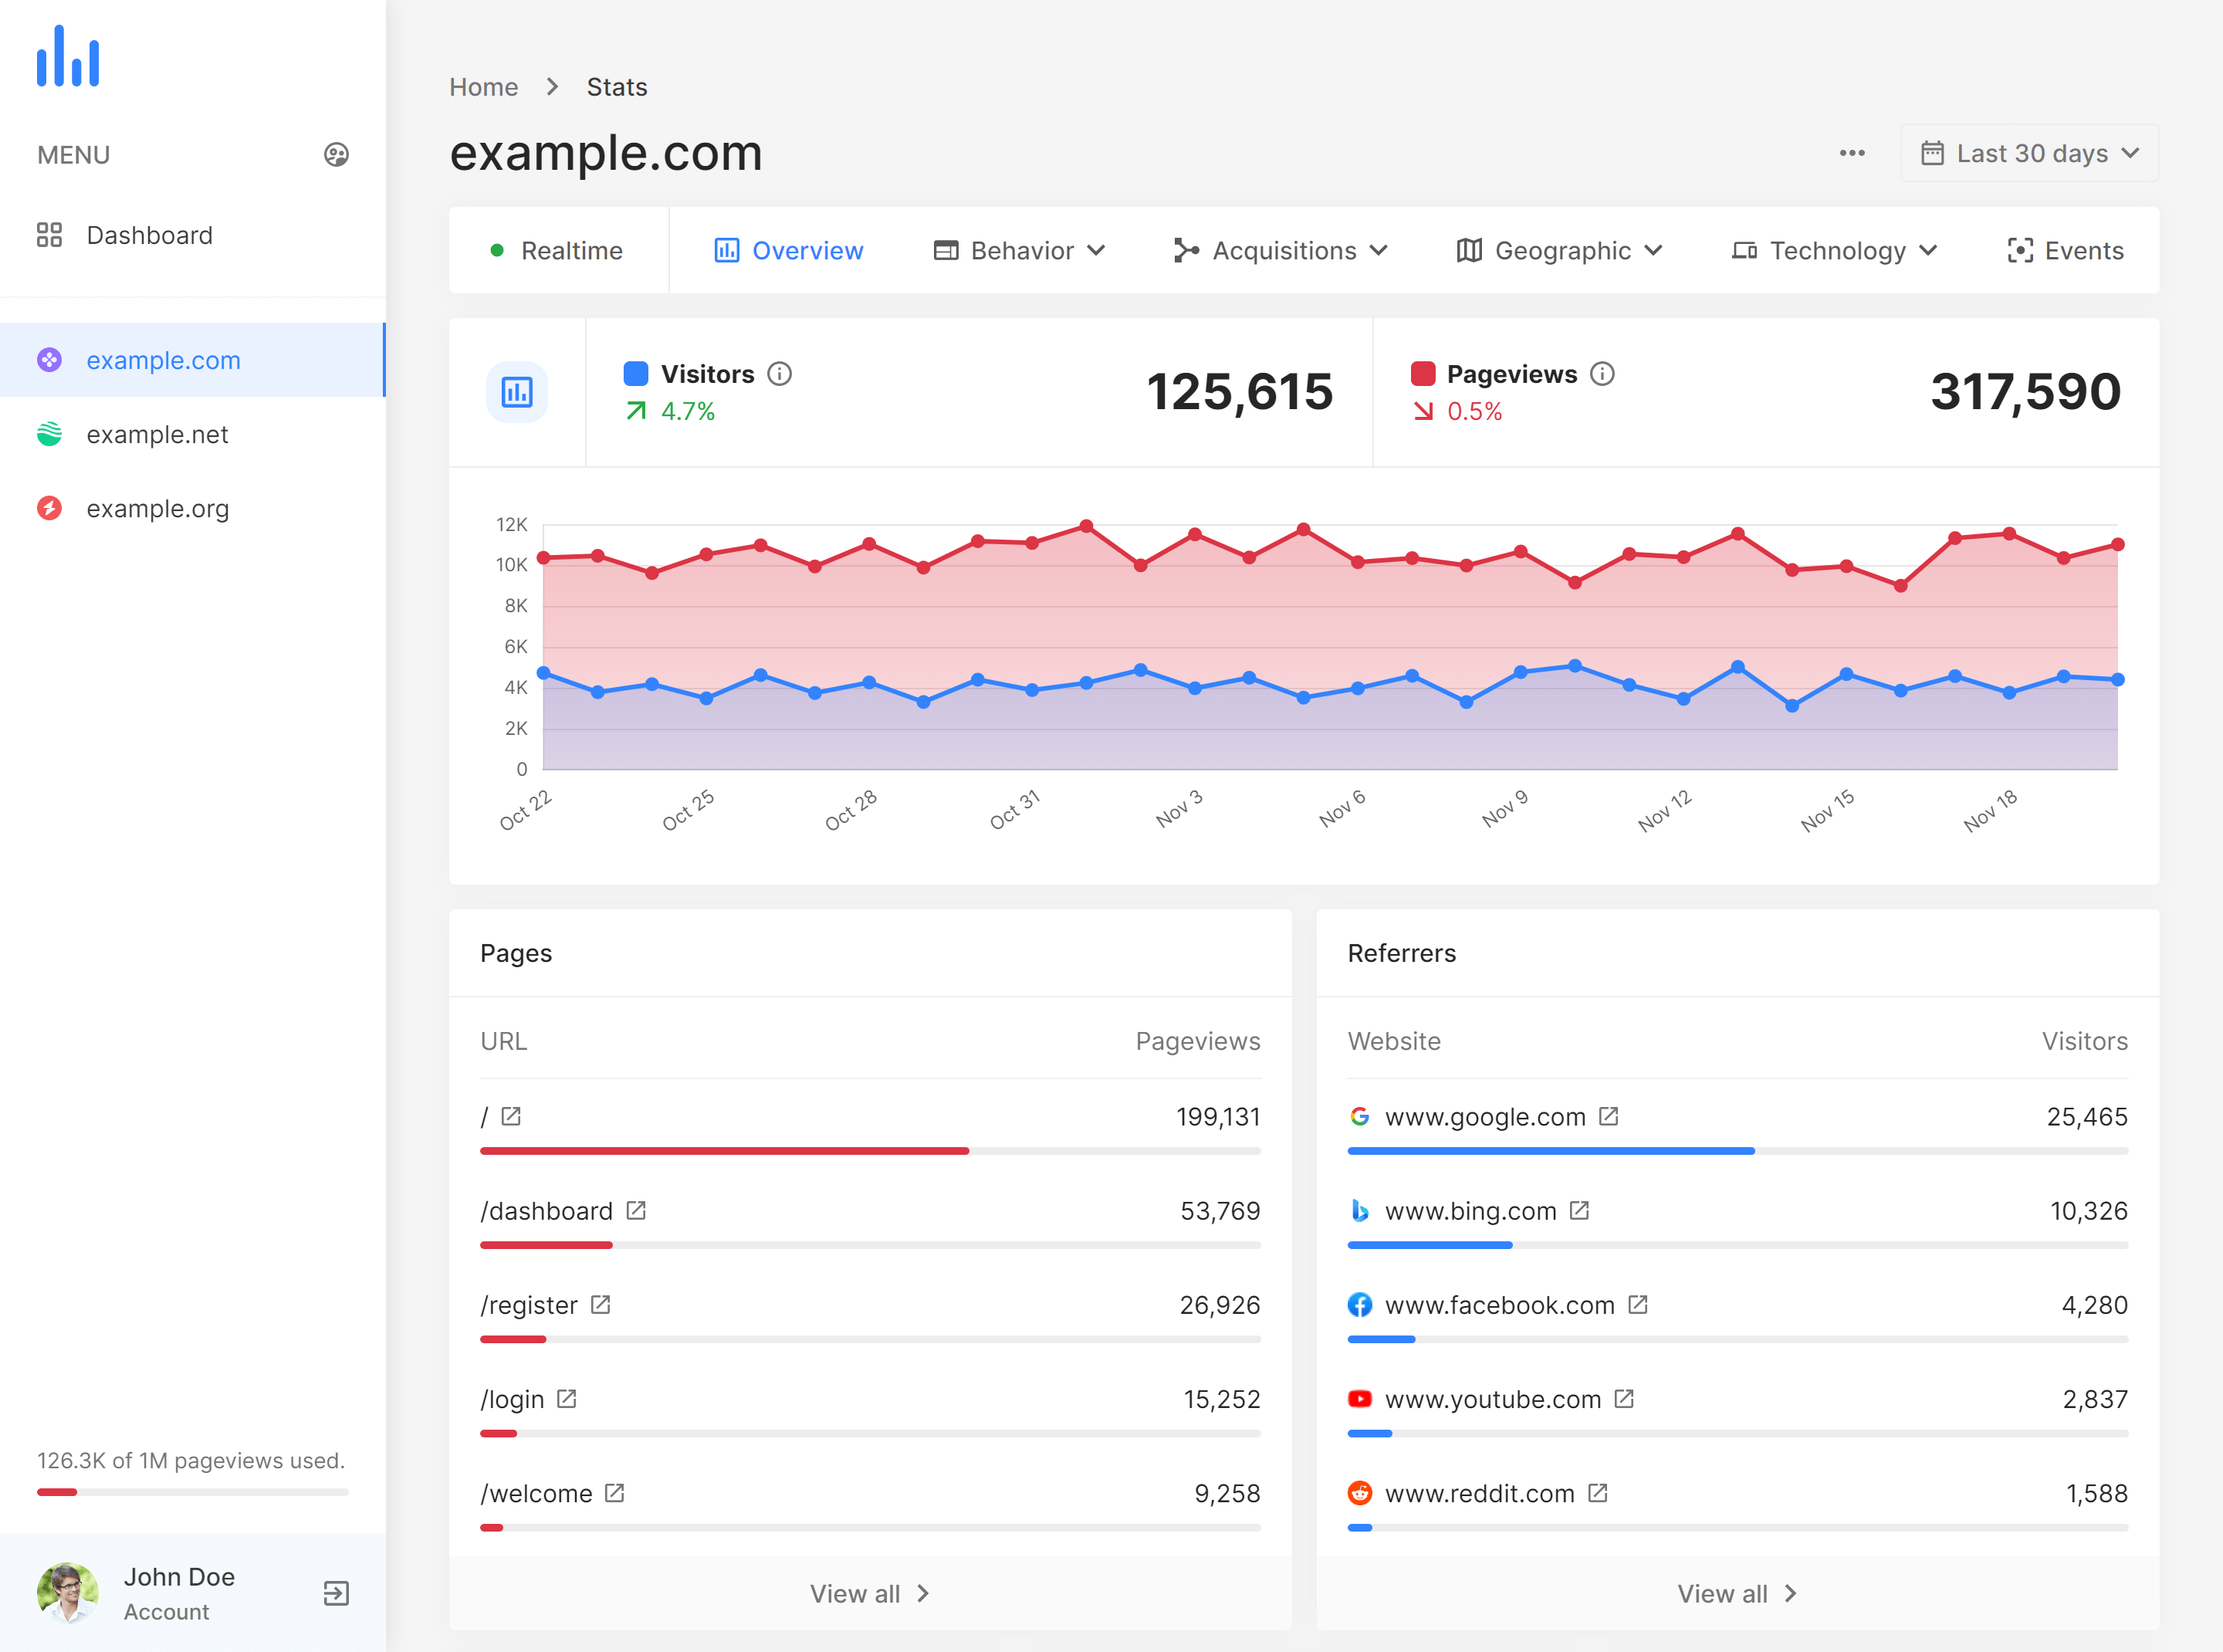Viewport: 2223px width, 1652px height.
Task: Click the Events tab
Action: point(2067,250)
